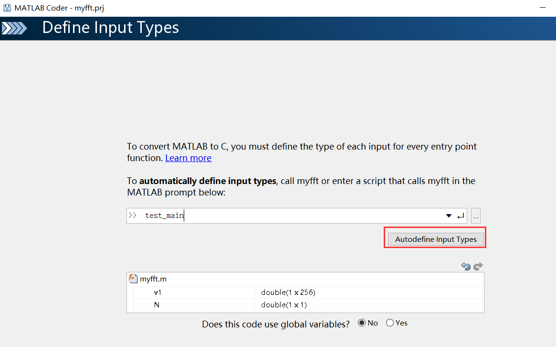Undo the last input type change

tap(466, 266)
